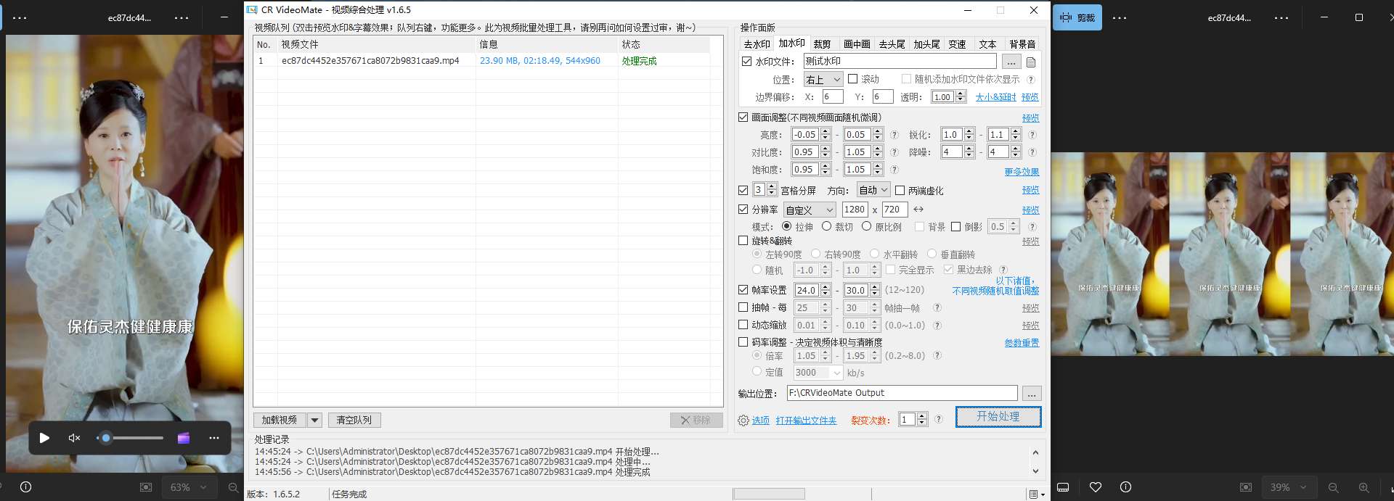Zoom in with magnifier plus in right viewer
The height and width of the screenshot is (501, 1394).
[x=1364, y=487]
